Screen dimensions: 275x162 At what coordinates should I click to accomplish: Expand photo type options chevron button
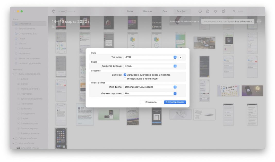[x=181, y=57]
